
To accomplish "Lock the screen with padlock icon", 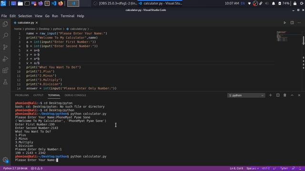I will point(295,3).
